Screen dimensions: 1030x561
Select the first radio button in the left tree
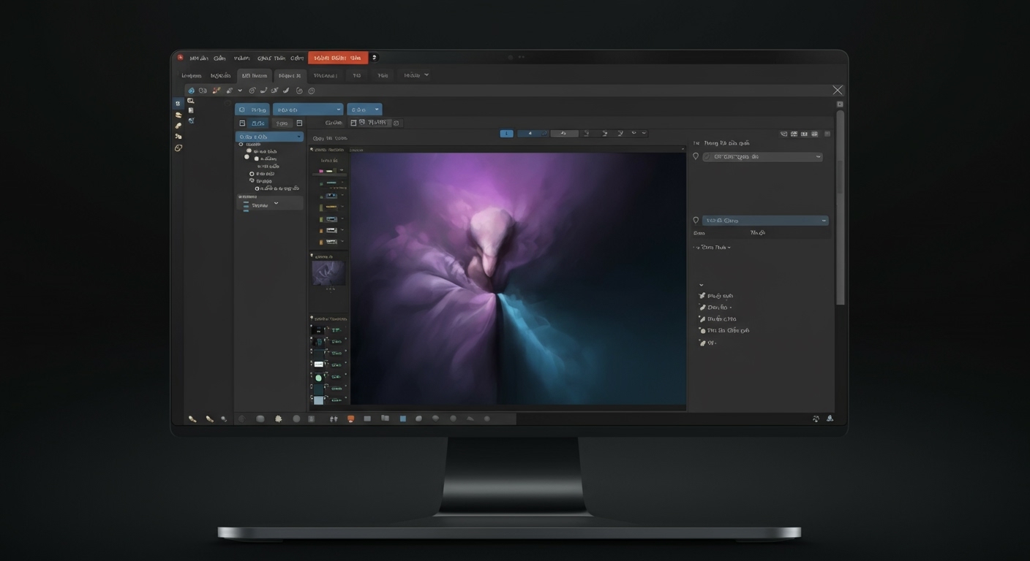click(241, 145)
